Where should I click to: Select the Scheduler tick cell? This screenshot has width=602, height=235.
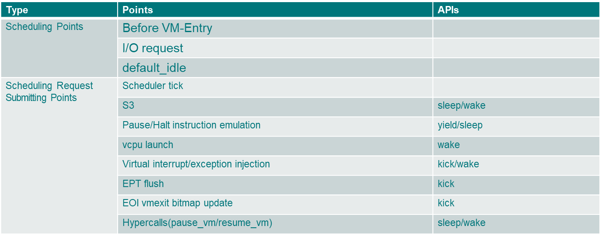[x=153, y=86]
